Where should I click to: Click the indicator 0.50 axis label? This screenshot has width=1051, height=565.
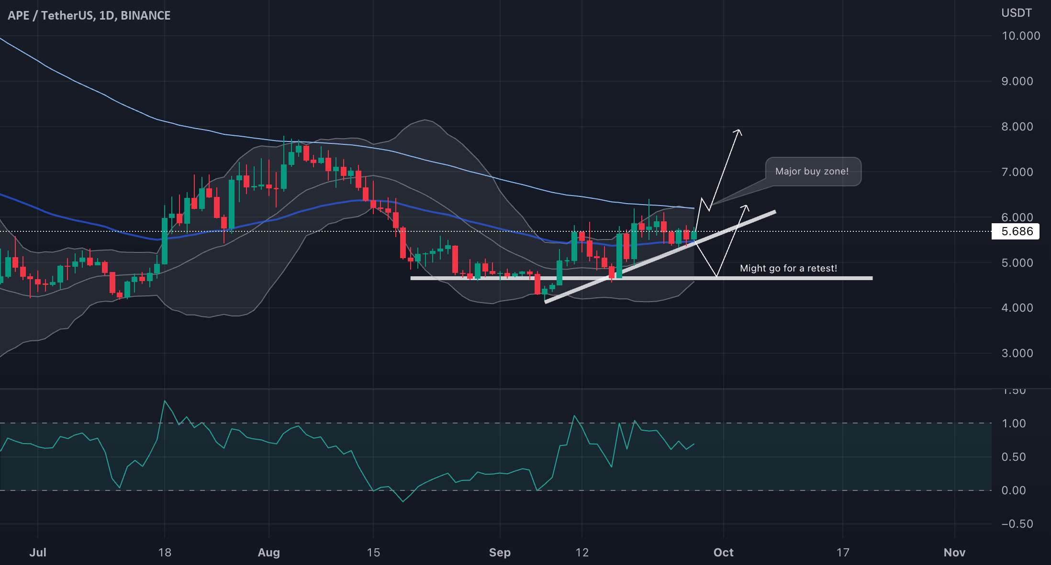coord(1014,457)
